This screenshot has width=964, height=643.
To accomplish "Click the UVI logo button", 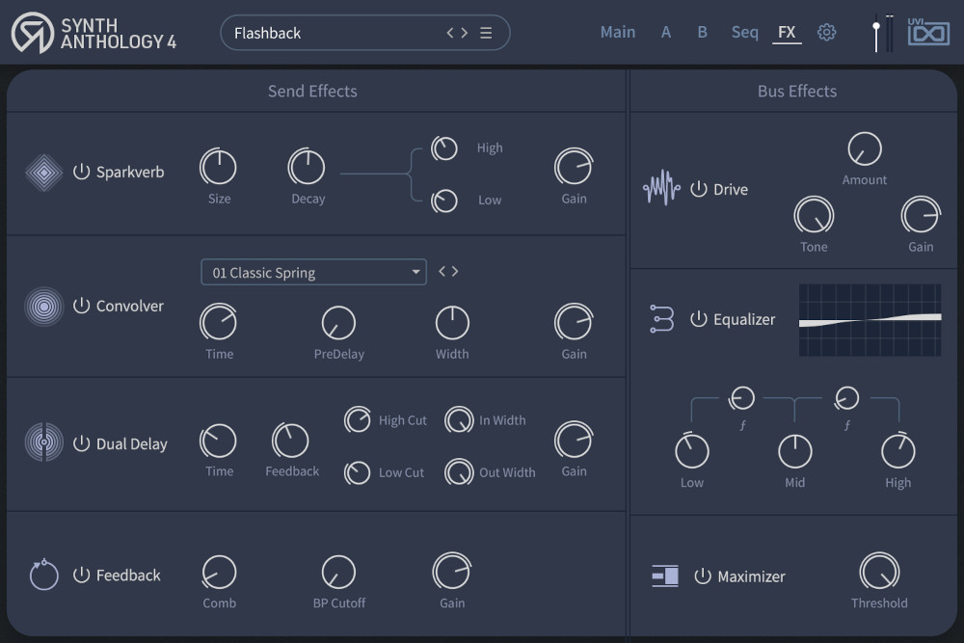I will point(927,32).
